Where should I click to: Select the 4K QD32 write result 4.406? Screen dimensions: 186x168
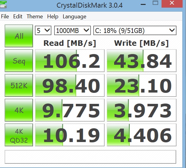[142, 135]
